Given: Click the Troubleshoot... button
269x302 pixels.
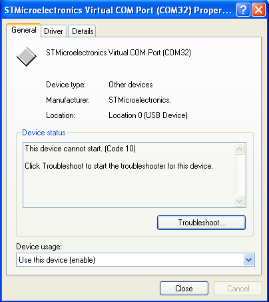Looking at the screenshot, I should click(x=201, y=223).
